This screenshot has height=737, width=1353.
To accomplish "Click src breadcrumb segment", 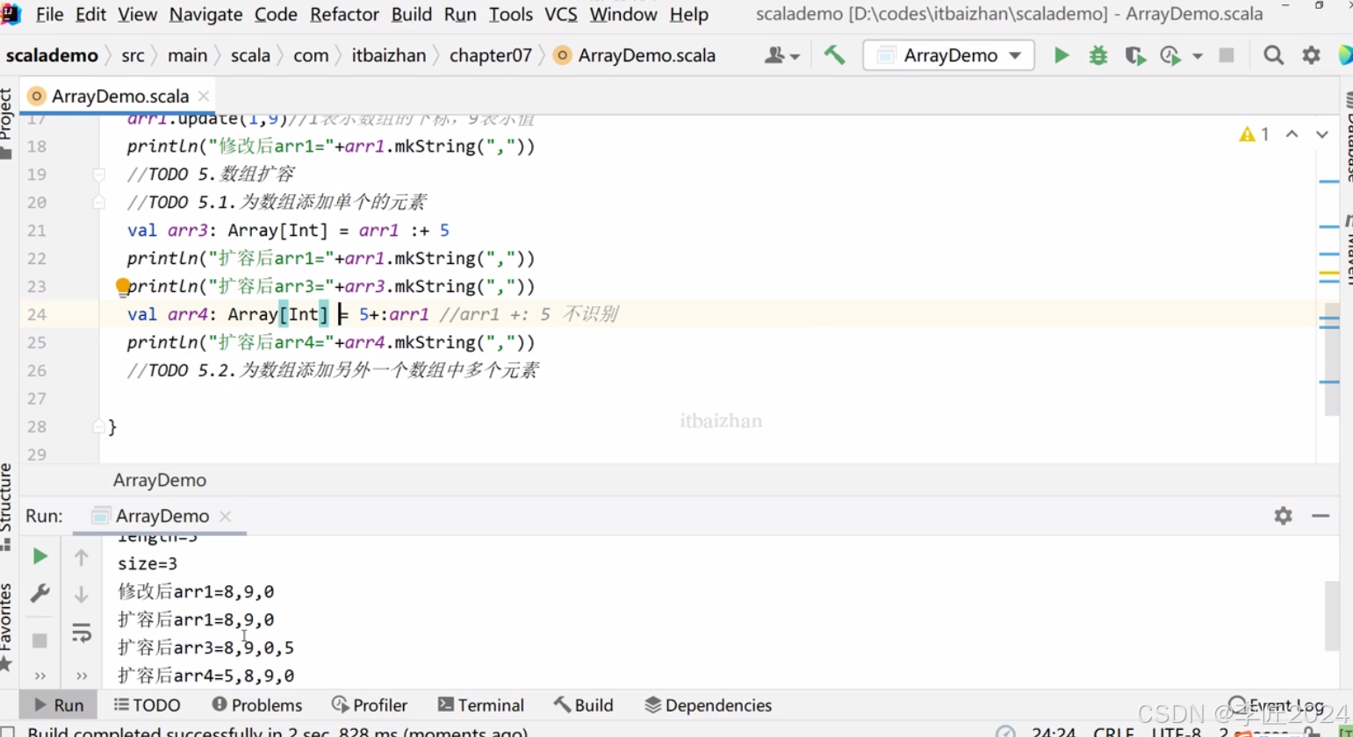I will coord(133,55).
